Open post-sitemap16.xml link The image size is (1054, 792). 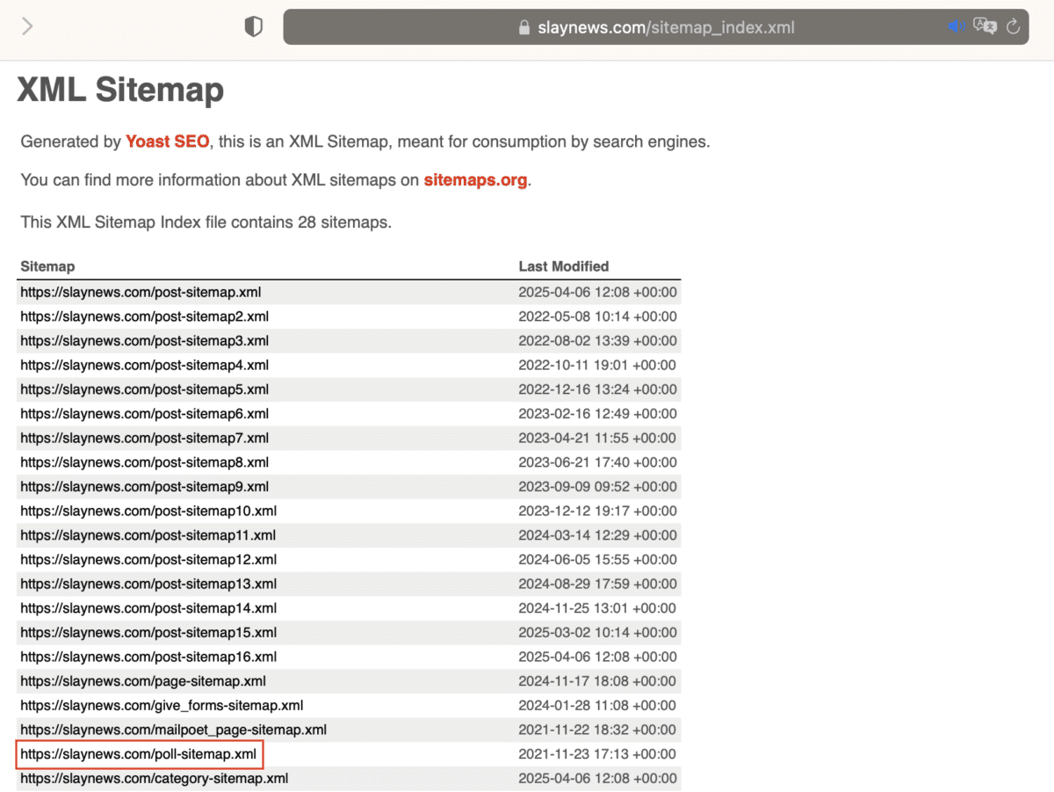[148, 657]
